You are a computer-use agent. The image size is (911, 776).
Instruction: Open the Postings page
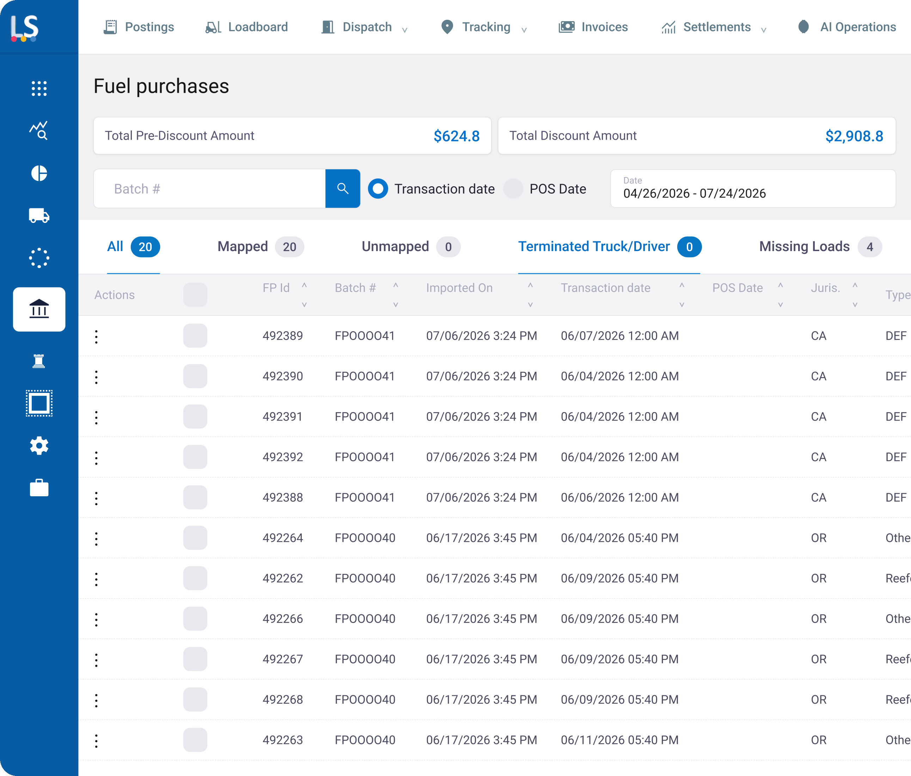pyautogui.click(x=139, y=27)
